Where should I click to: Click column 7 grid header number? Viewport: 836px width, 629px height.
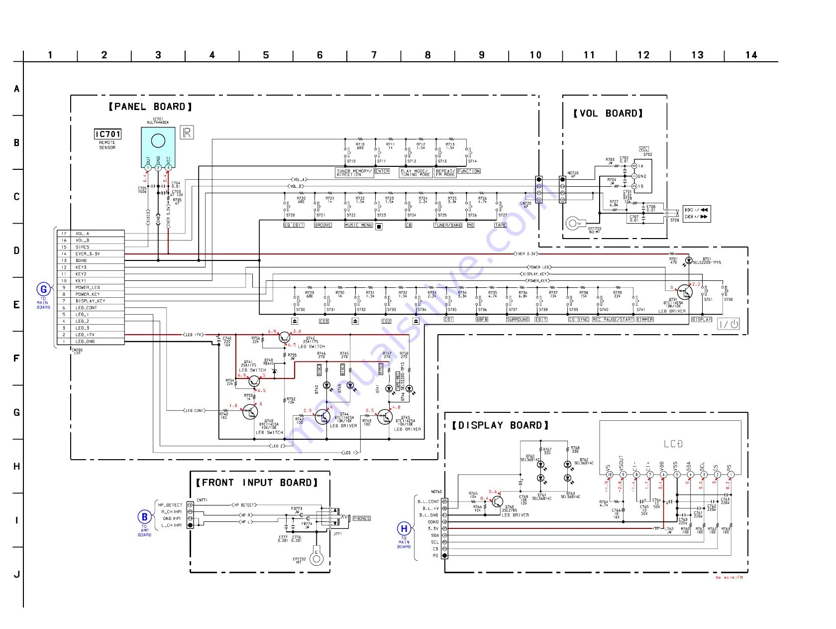[374, 55]
